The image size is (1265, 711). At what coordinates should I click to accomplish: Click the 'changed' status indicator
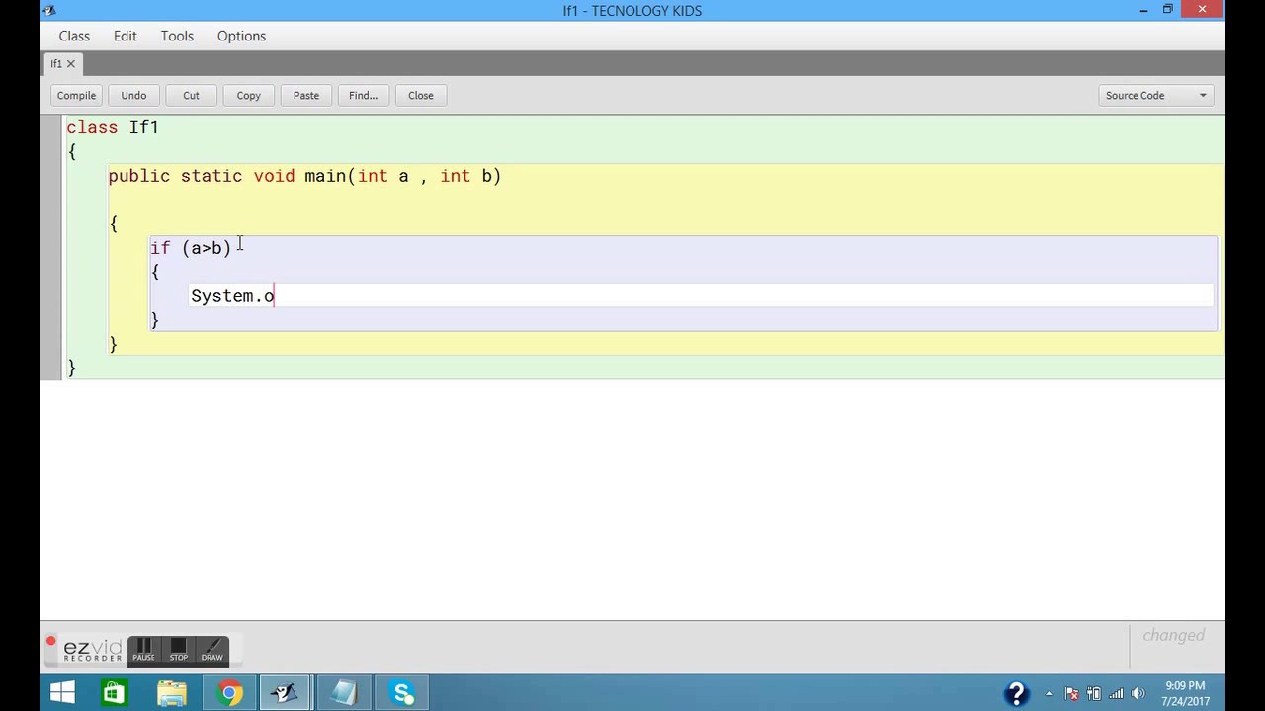tap(1173, 635)
